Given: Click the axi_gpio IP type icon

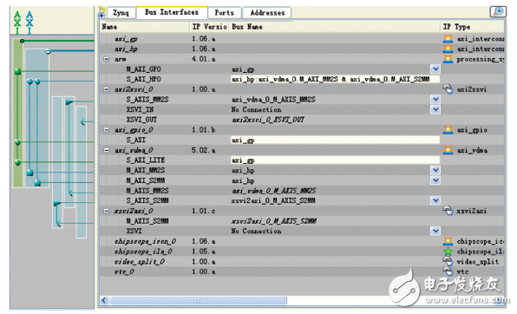Looking at the screenshot, I should click(448, 130).
